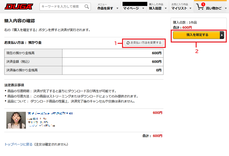Click 法定表示事項 heading
The image size is (229, 156).
point(14,85)
